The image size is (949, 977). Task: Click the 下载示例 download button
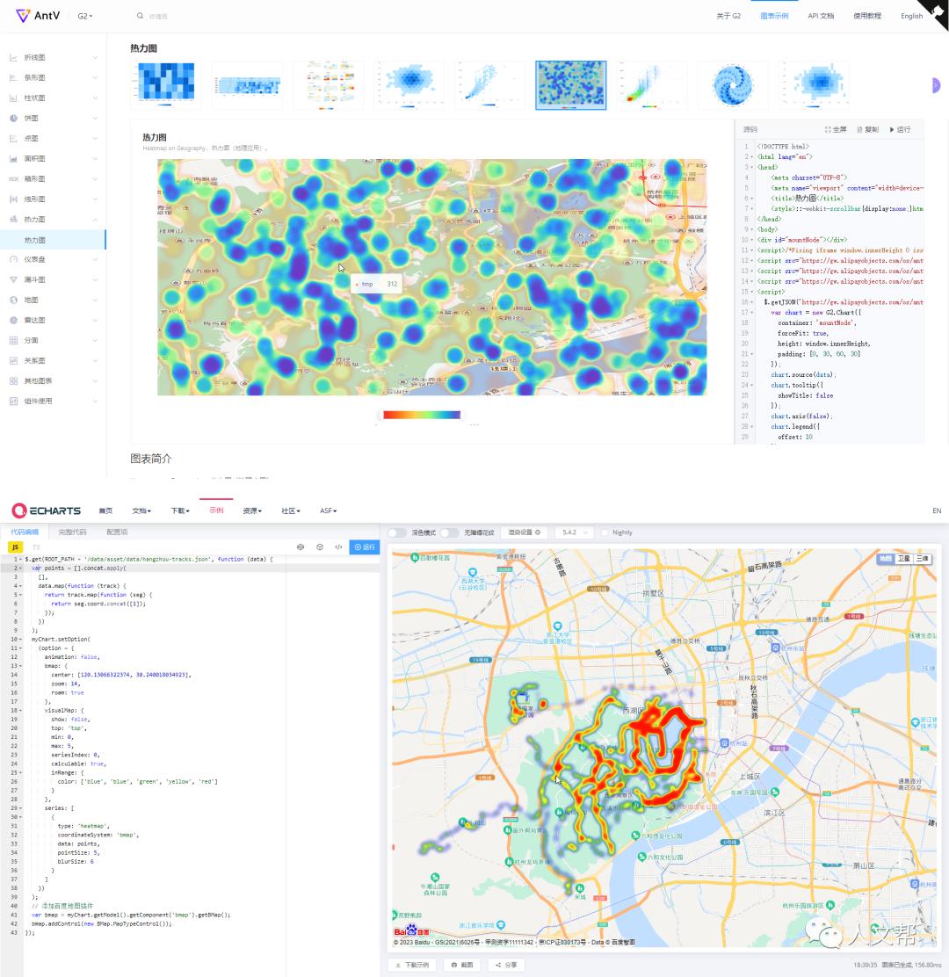[x=413, y=965]
